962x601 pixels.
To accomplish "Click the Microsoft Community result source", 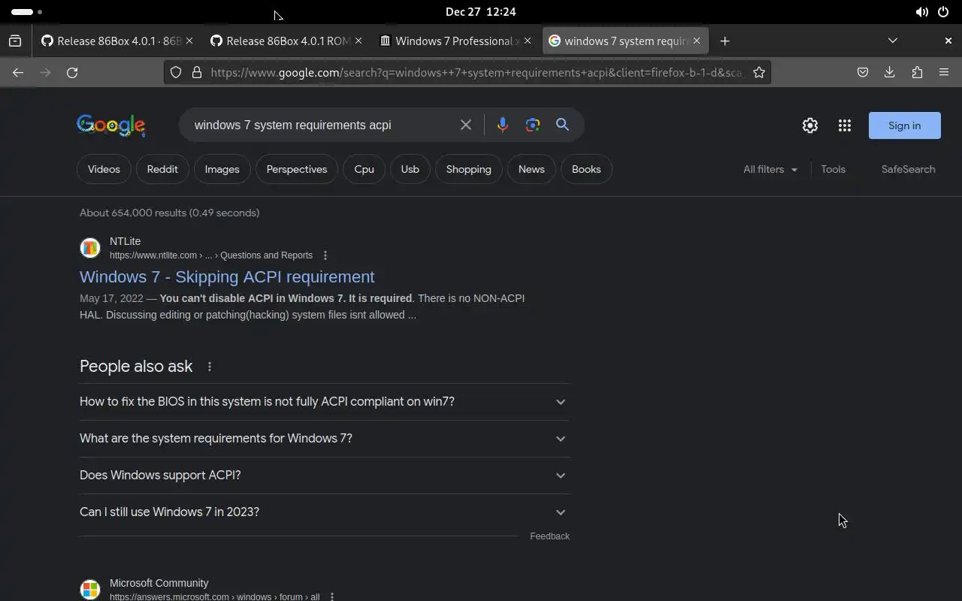I will 159,583.
